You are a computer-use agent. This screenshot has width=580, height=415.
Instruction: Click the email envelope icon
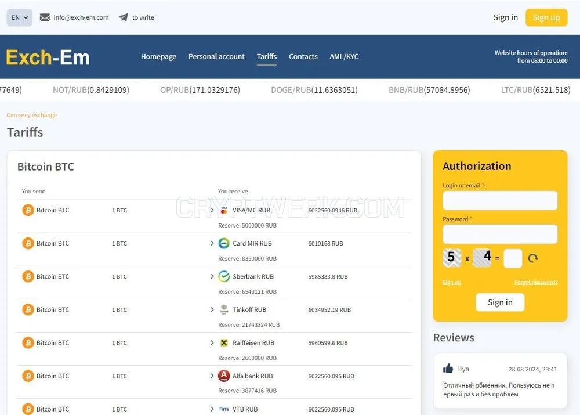[45, 17]
